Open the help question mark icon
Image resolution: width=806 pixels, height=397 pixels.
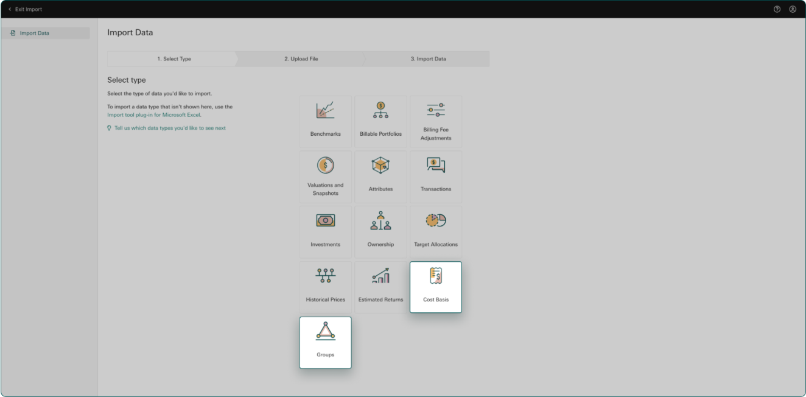(777, 9)
